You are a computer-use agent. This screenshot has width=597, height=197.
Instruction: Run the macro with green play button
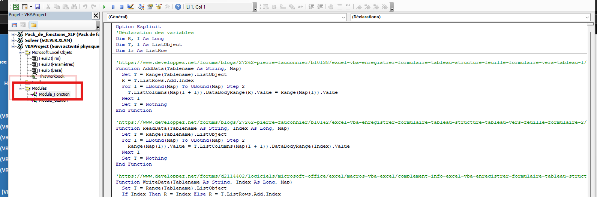[104, 7]
